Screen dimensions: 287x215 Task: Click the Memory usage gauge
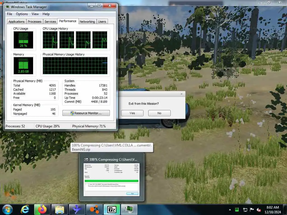[23, 66]
